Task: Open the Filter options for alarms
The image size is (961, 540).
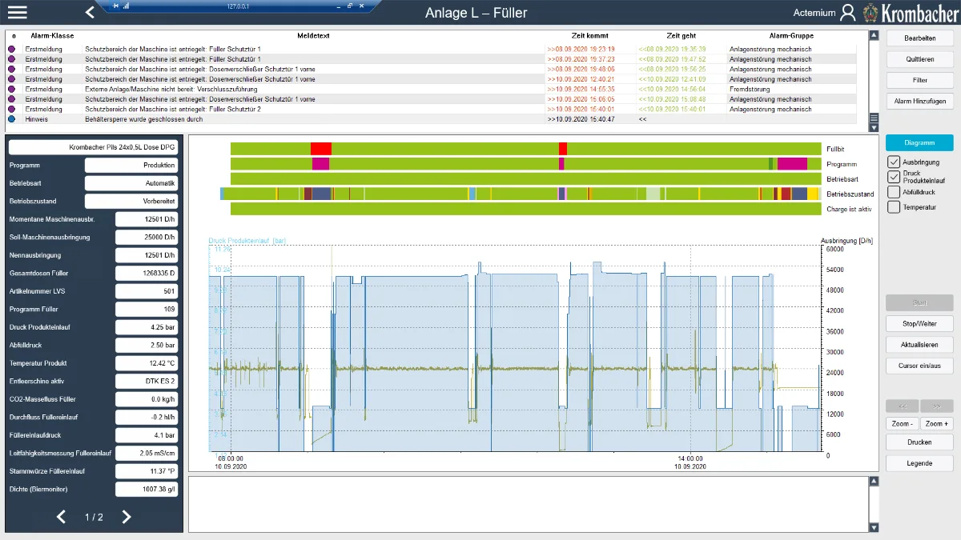Action: [919, 80]
